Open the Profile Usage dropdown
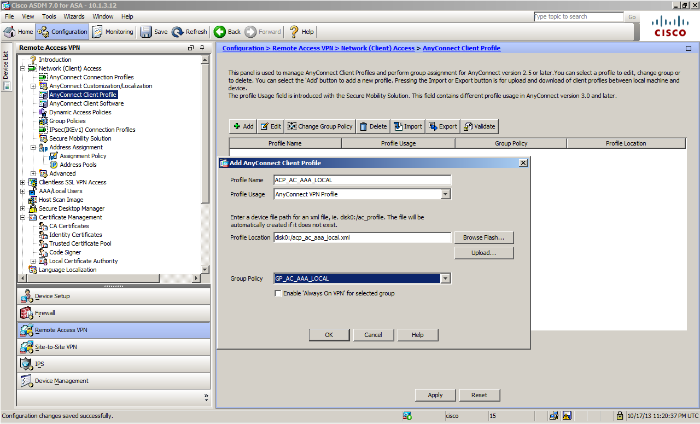 [446, 194]
